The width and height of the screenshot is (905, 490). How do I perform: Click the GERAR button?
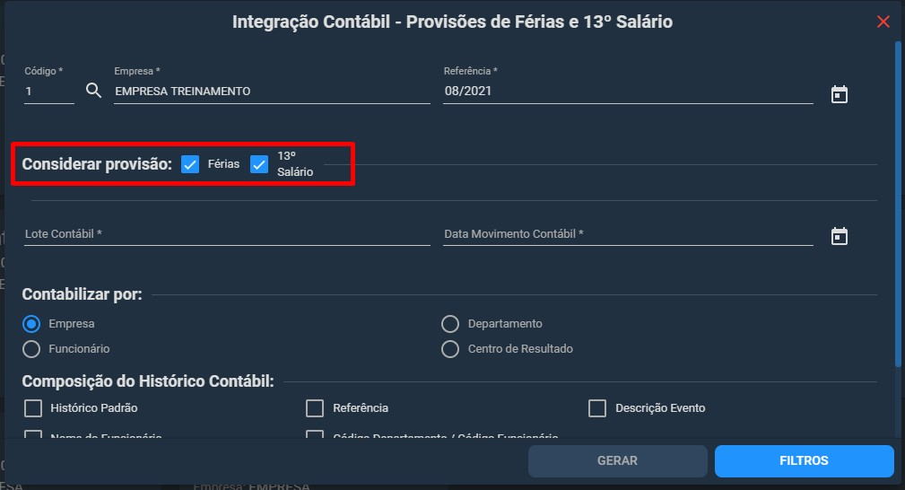point(618,460)
